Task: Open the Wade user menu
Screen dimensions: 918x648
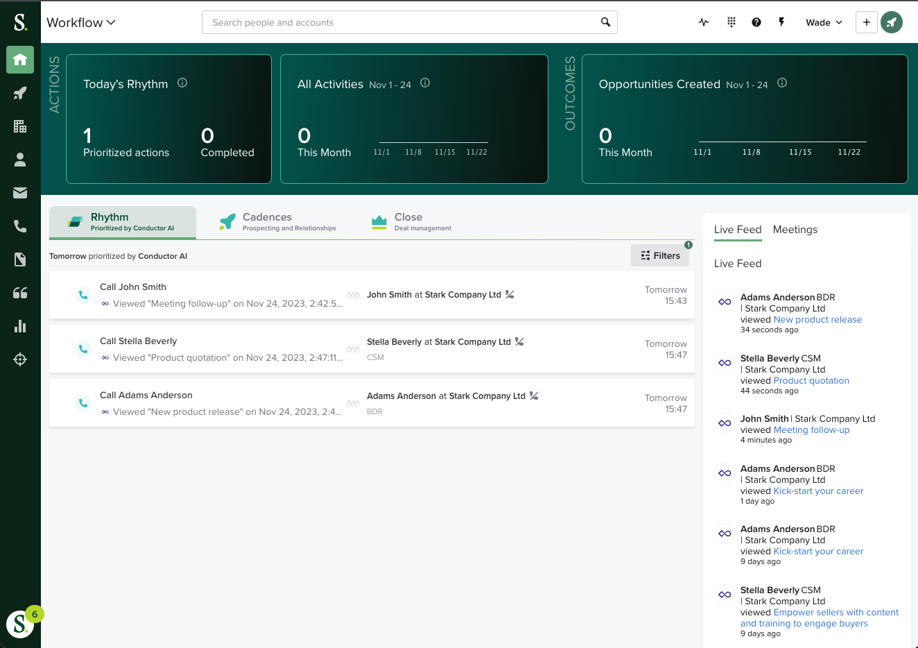Action: (x=824, y=22)
